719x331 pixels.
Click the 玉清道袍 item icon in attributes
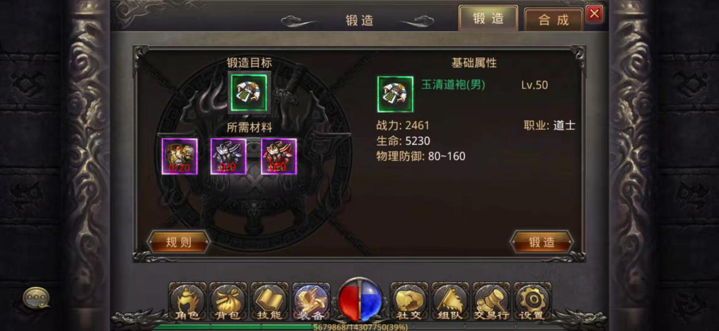click(395, 94)
